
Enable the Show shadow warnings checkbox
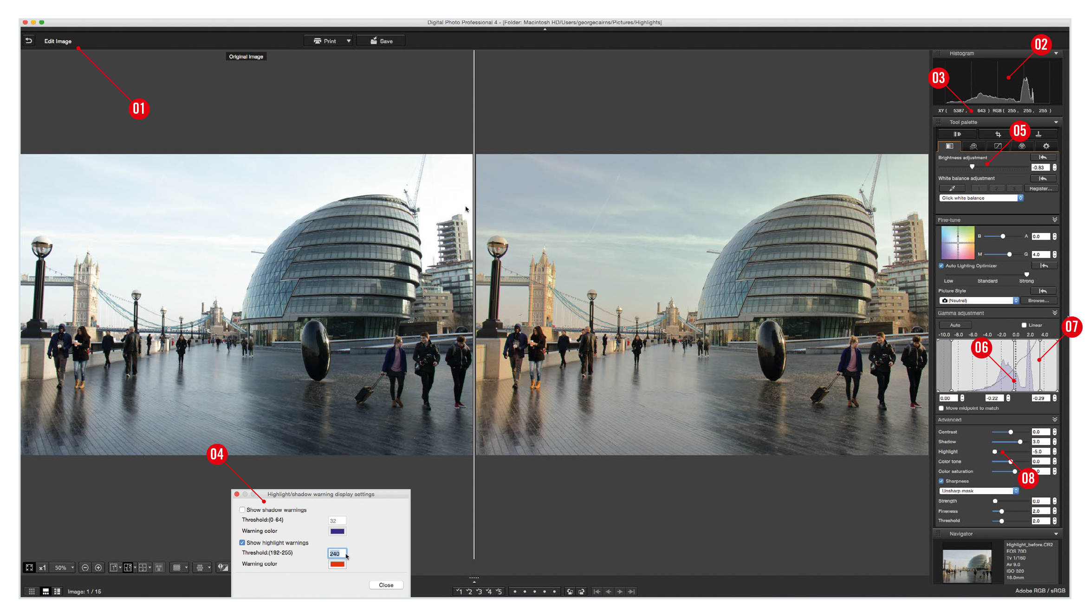[x=242, y=510]
